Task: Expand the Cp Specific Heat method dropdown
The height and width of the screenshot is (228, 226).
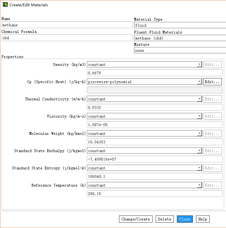Action: tap(144, 82)
